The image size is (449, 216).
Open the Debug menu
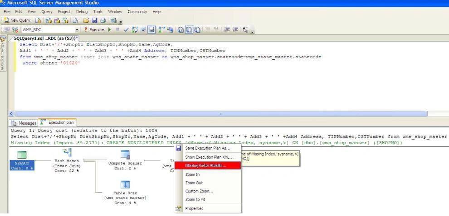(x=82, y=12)
